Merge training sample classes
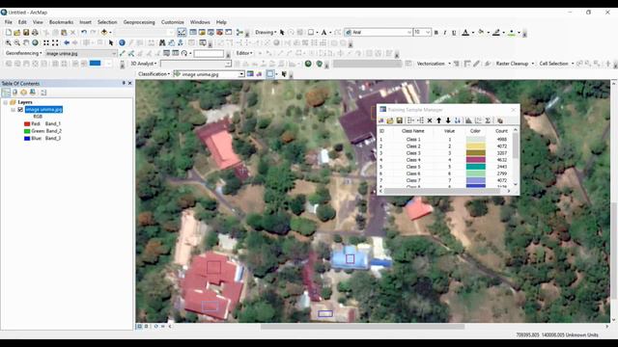This screenshot has width=618, height=347. [410, 120]
